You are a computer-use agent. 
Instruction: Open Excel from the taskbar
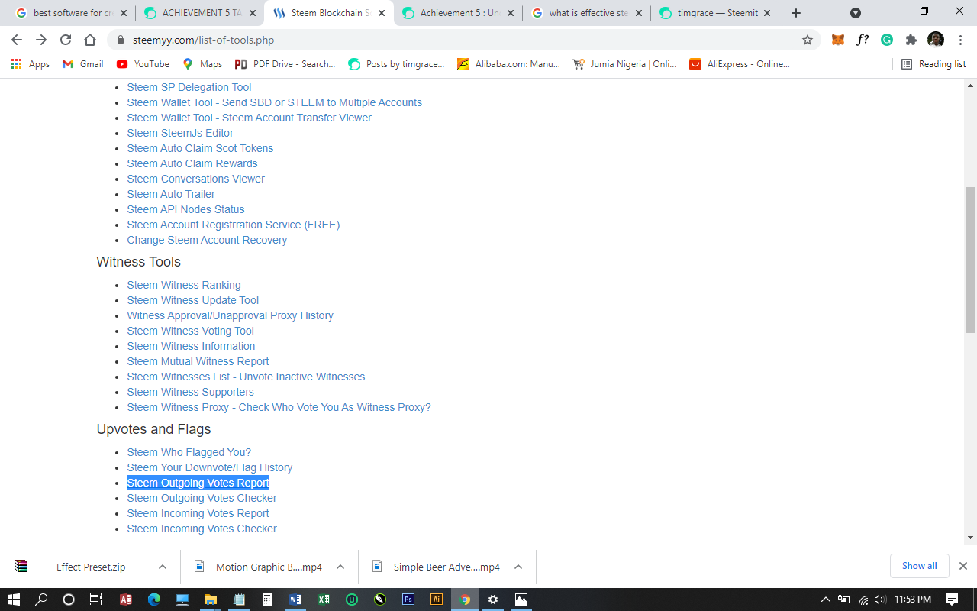323,599
